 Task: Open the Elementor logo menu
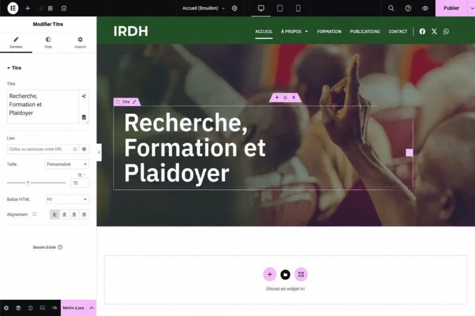13,8
